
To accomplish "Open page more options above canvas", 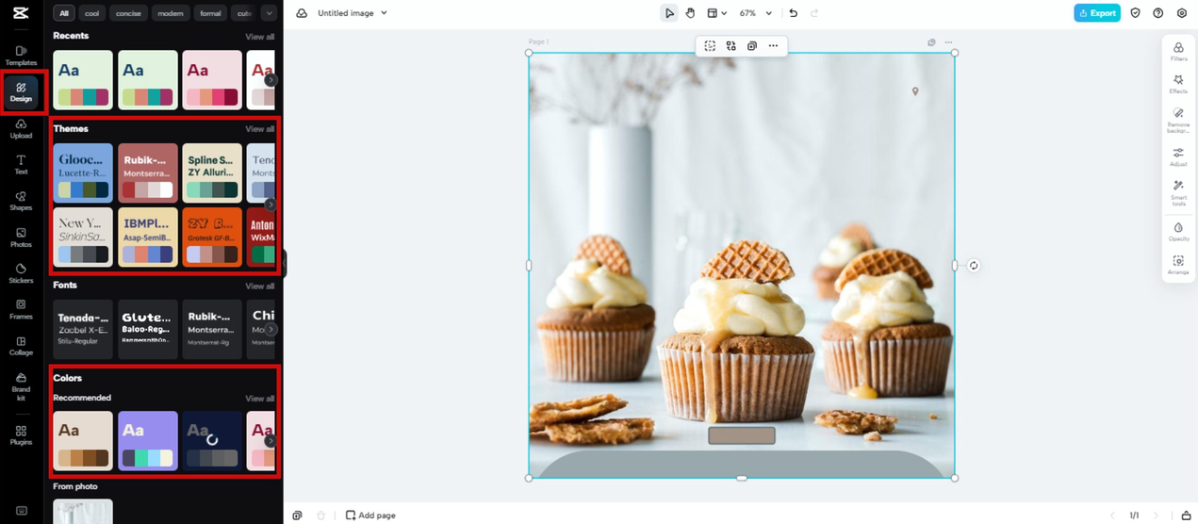I will coord(948,42).
